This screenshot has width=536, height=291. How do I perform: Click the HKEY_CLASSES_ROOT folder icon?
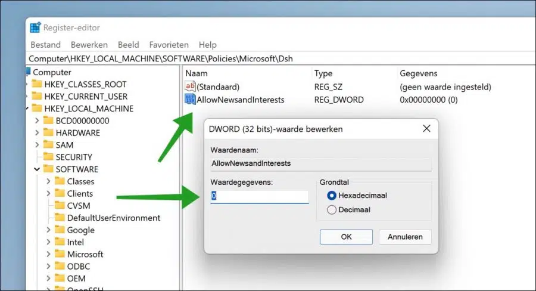point(36,84)
